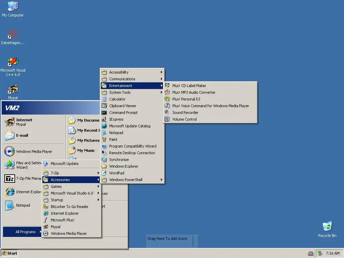Image resolution: width=344 pixels, height=258 pixels.
Task: Open Internet Mypal pinned item
Action: tap(33, 122)
